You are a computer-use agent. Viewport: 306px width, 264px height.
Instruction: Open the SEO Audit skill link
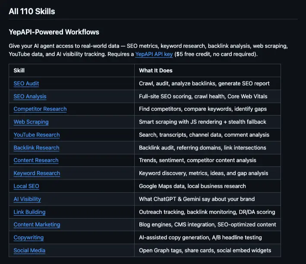pos(26,83)
